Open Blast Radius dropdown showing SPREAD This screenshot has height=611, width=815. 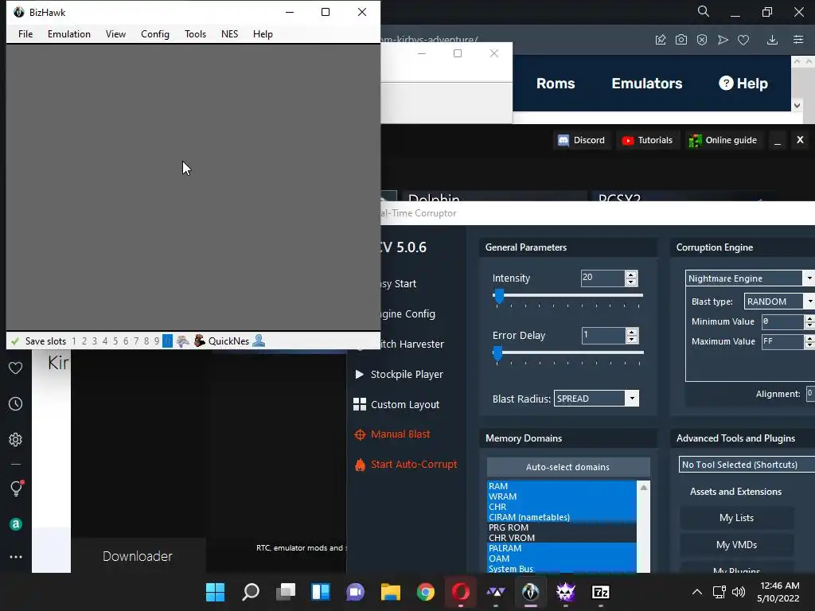pyautogui.click(x=596, y=399)
